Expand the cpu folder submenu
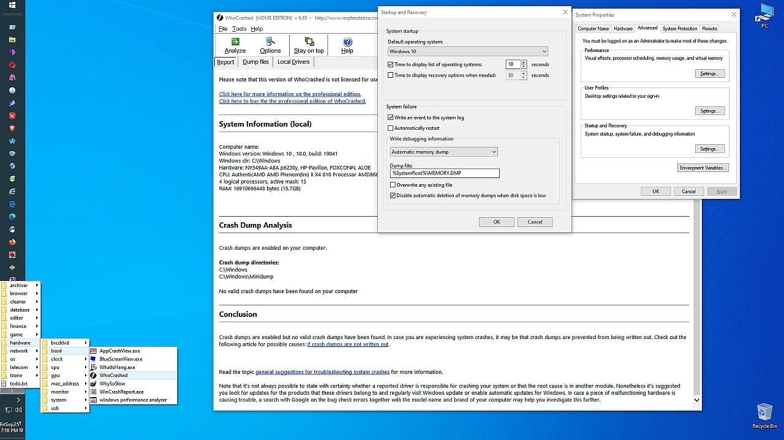This screenshot has height=440, width=784. click(65, 367)
